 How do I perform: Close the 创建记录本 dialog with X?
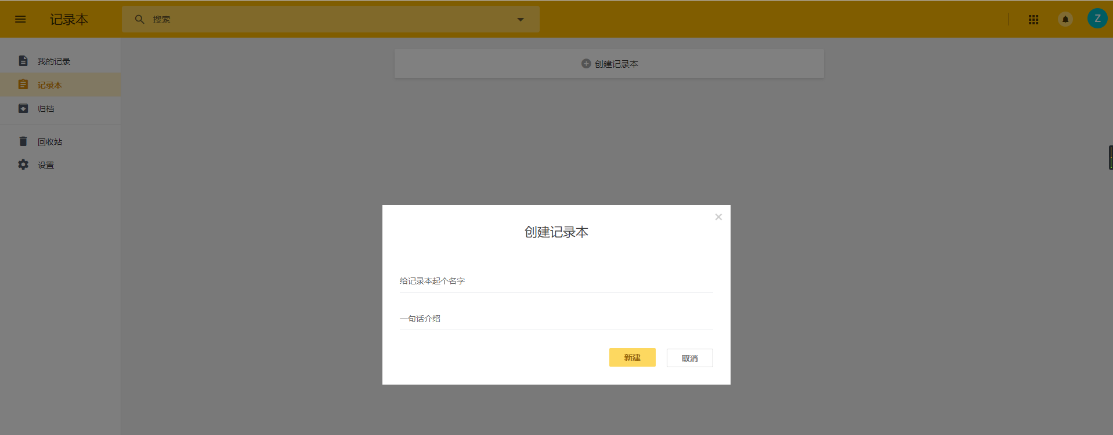point(718,217)
